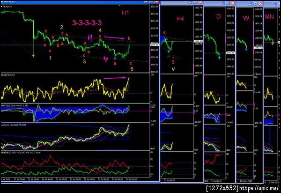Click the 'ADX(14)' indicator label in H1
Viewport: 281px width, 193px height.
4,153
